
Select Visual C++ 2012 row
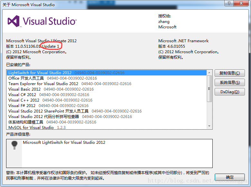click(107, 100)
